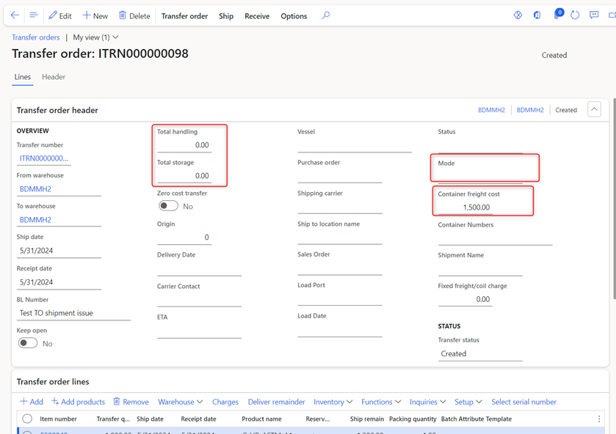Toggle the Zero cost transfer switch

tap(169, 206)
